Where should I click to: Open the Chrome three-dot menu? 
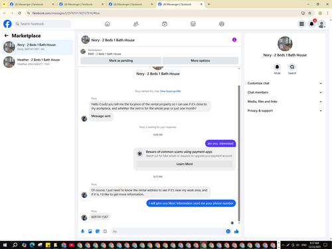(327, 13)
